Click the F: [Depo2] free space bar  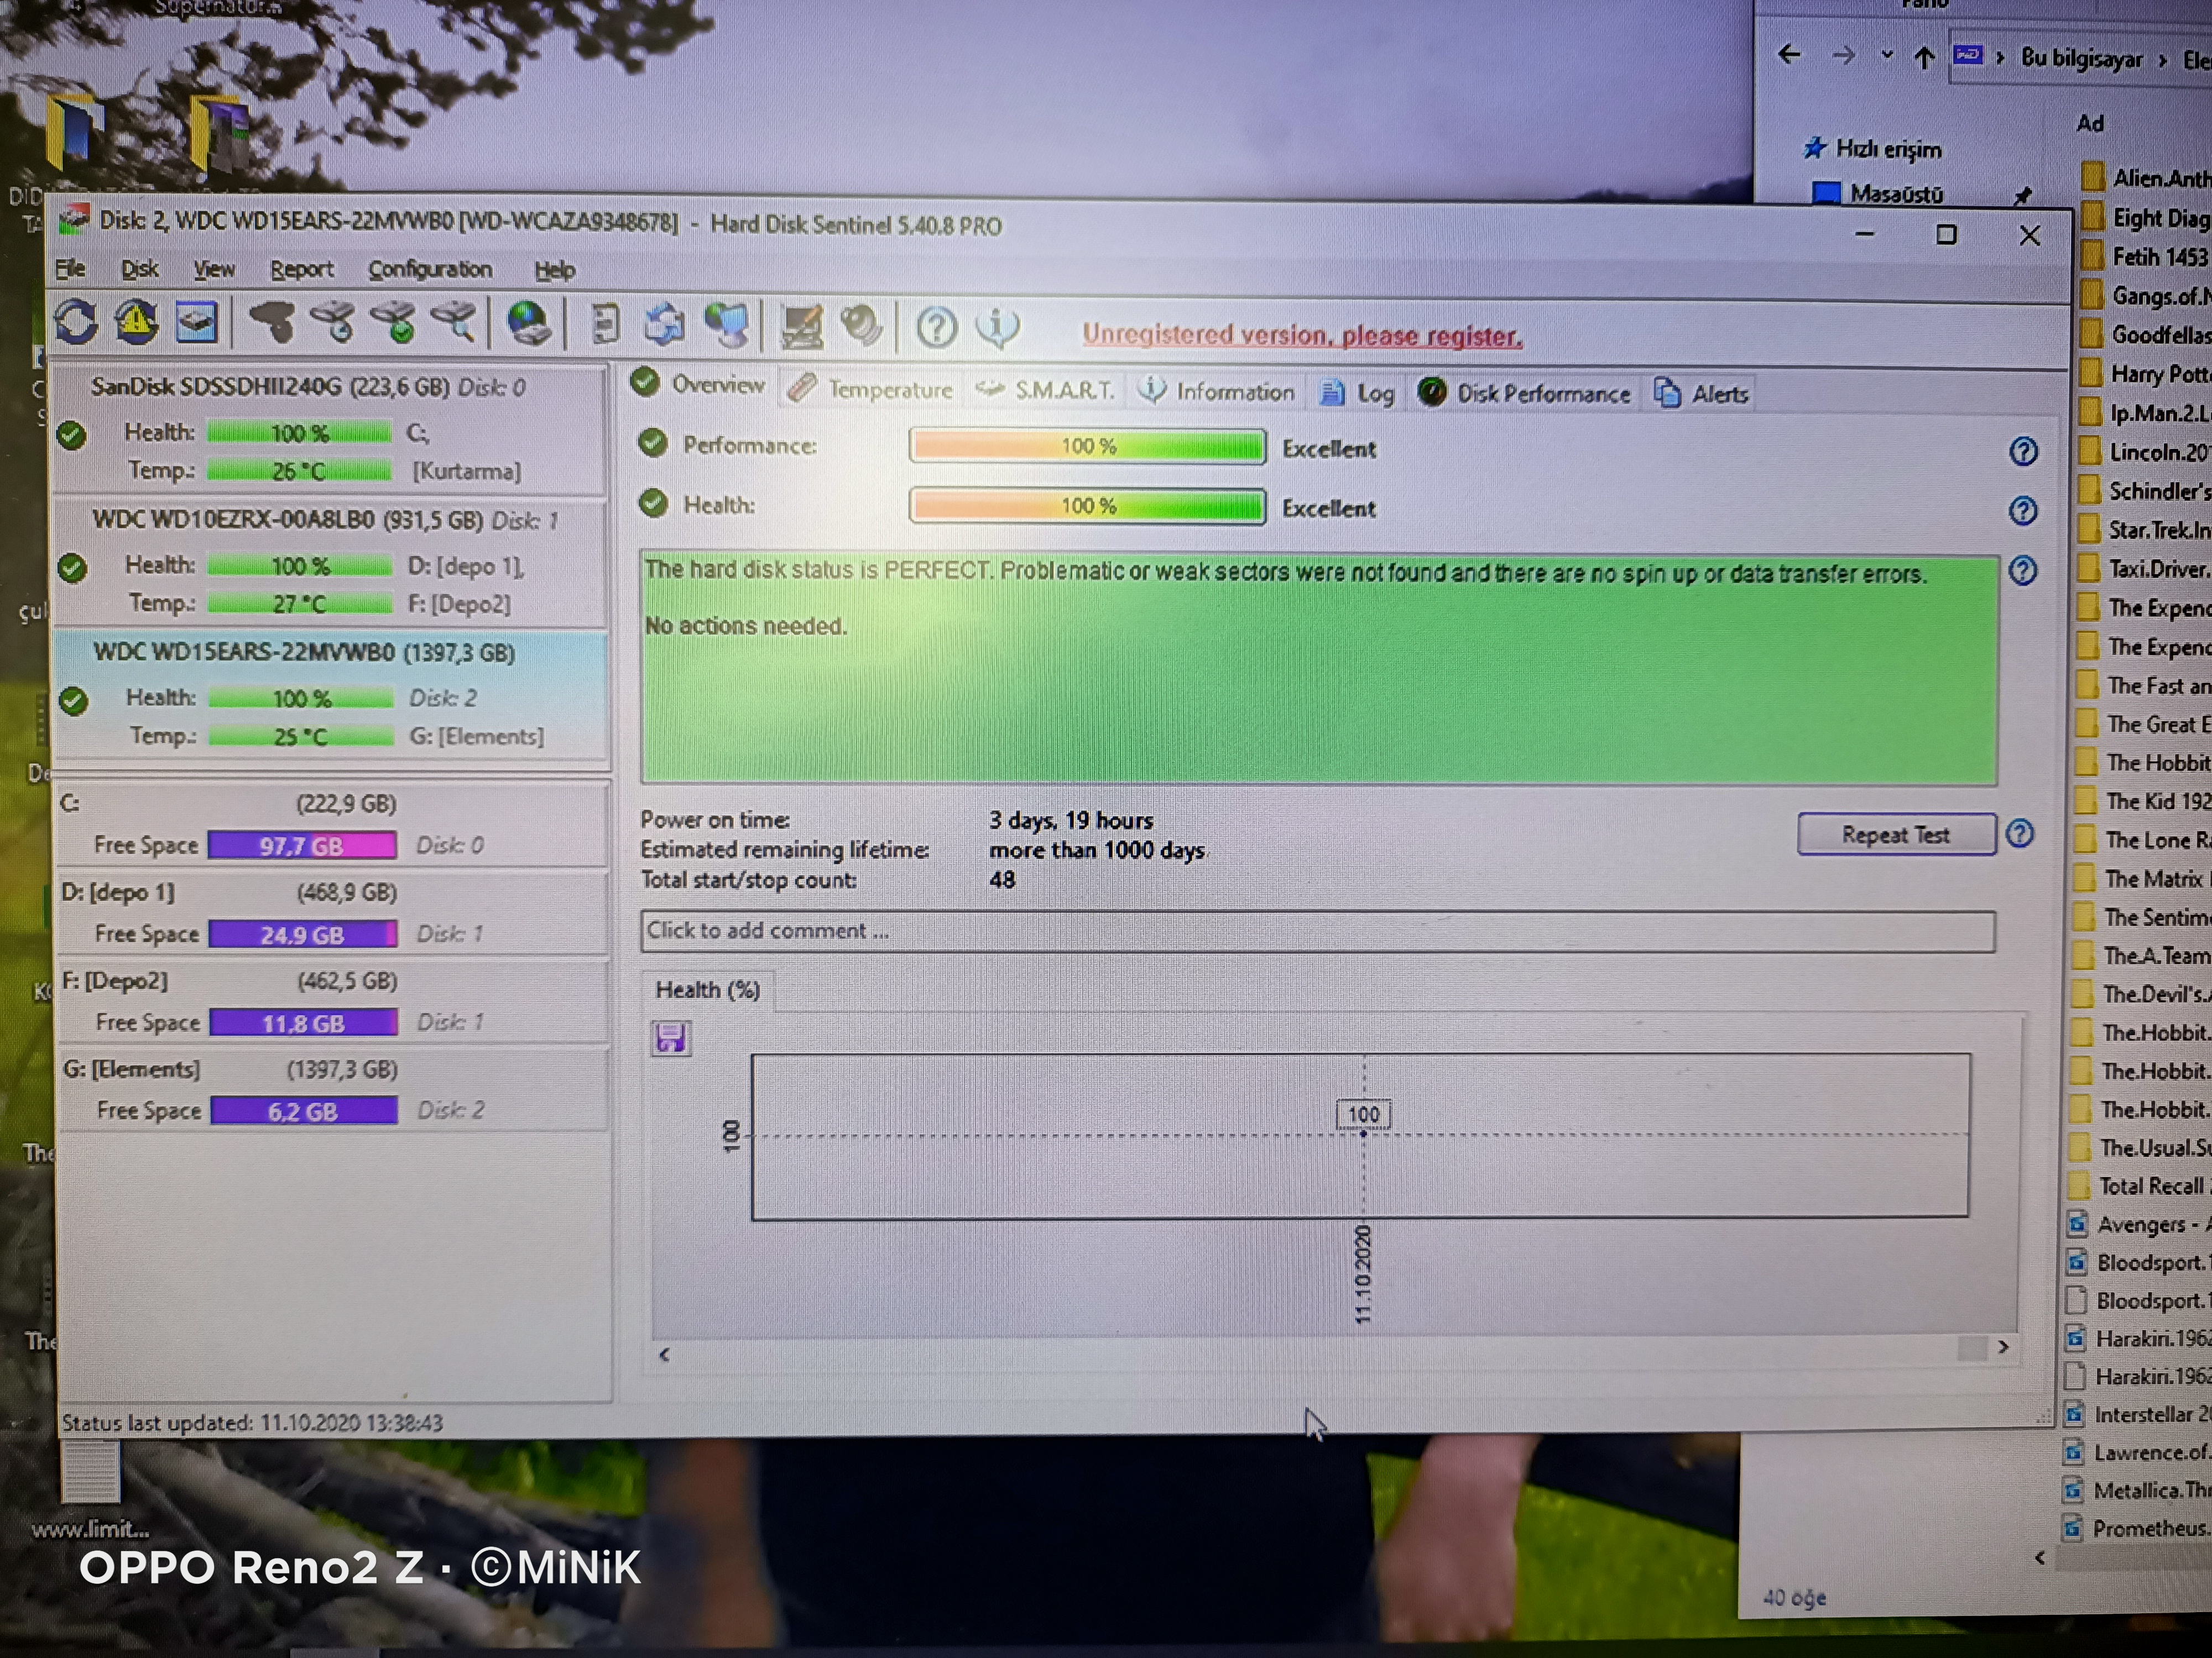[303, 1024]
